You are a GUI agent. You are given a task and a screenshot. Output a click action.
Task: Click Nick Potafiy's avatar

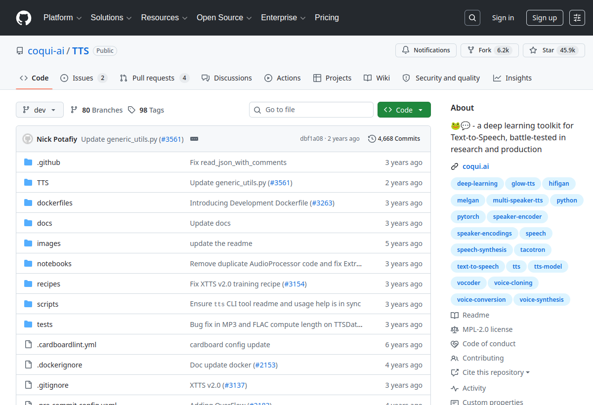[x=28, y=139]
